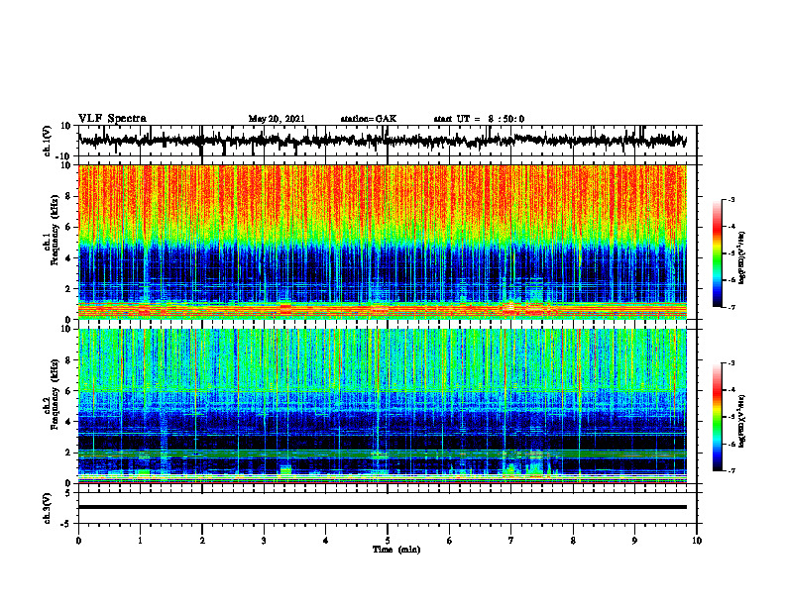This screenshot has width=785, height=606.
Task: Click the 8 kHz tick on ch.1 spectrogram
Action: point(69,196)
